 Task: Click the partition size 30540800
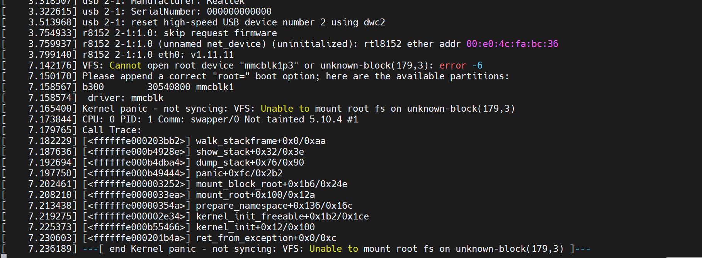point(169,87)
